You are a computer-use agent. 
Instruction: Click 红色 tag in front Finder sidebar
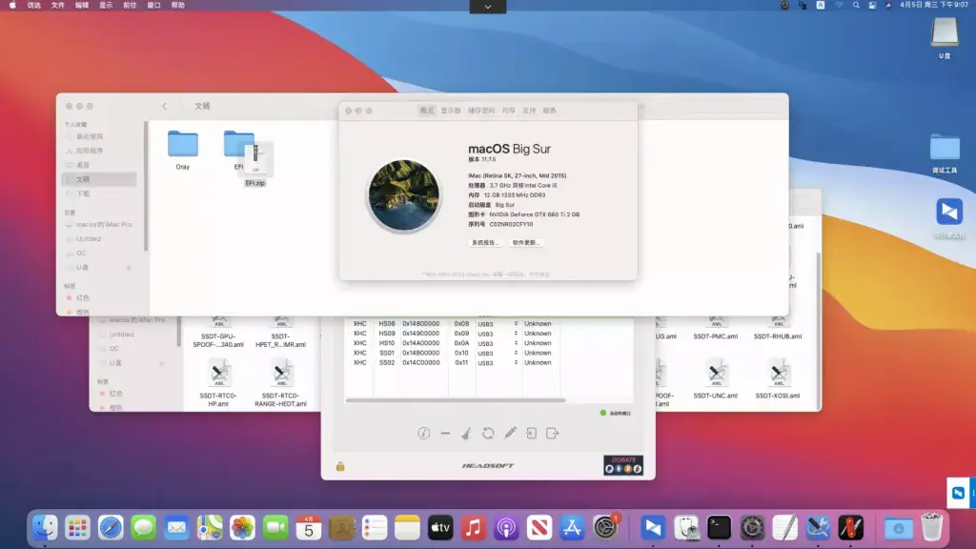[83, 297]
